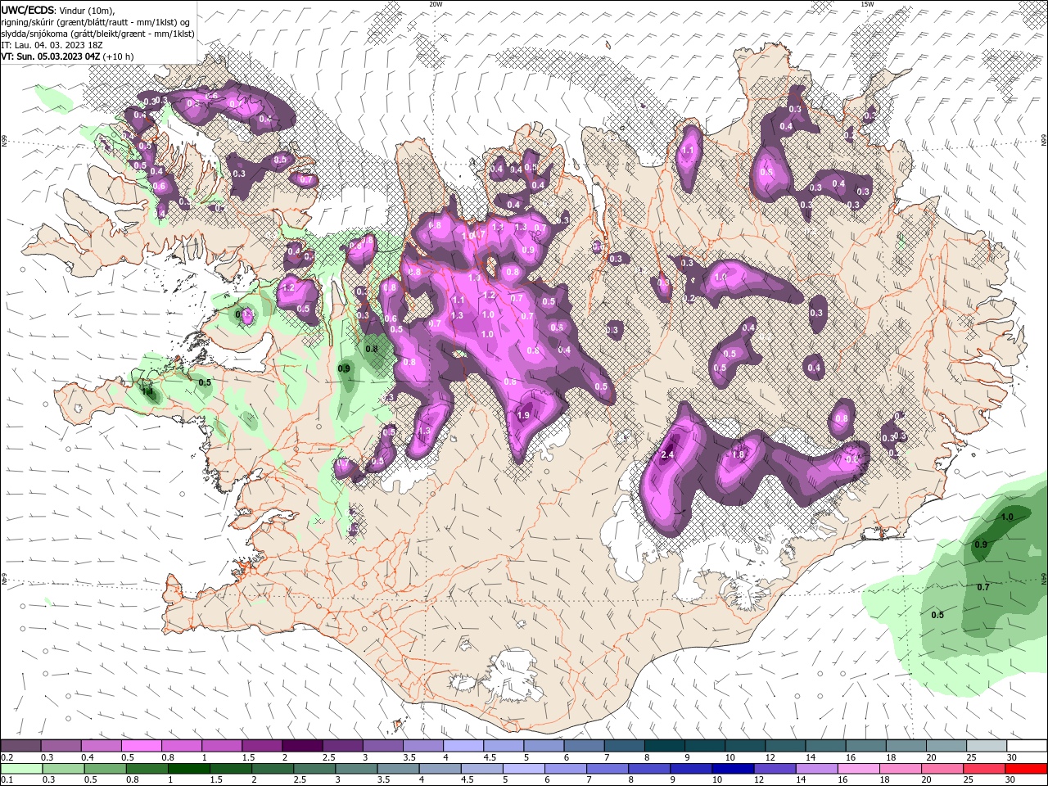
Task: Click the 'slydda/snjókoma' legend description line
Action: [x=97, y=34]
